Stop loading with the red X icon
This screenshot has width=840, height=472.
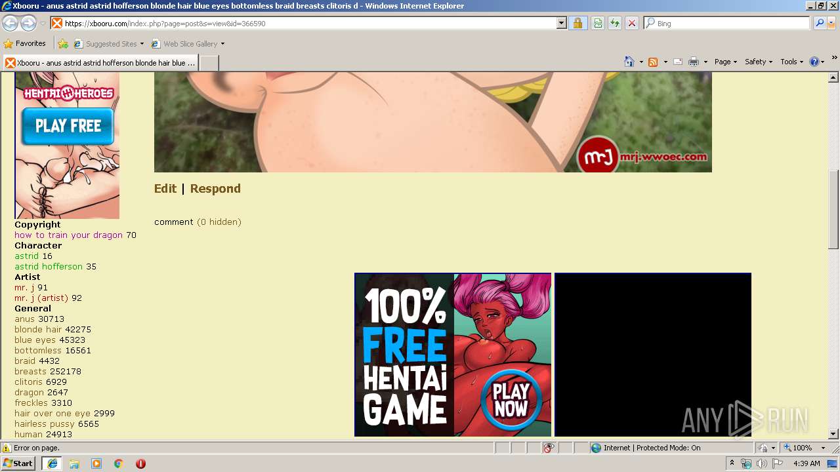[x=631, y=24]
